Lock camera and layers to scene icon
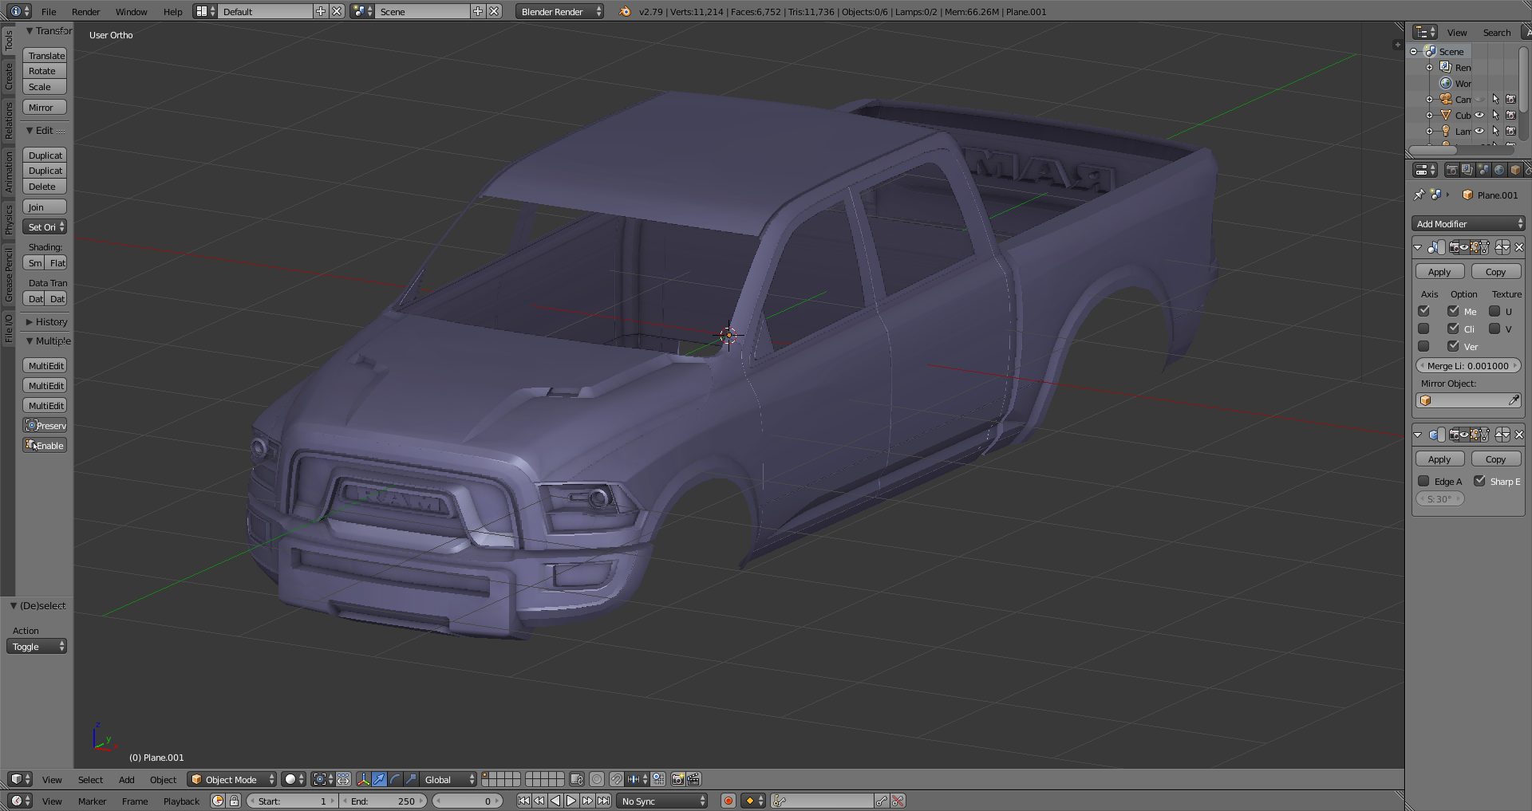This screenshot has width=1532, height=811. tap(577, 779)
